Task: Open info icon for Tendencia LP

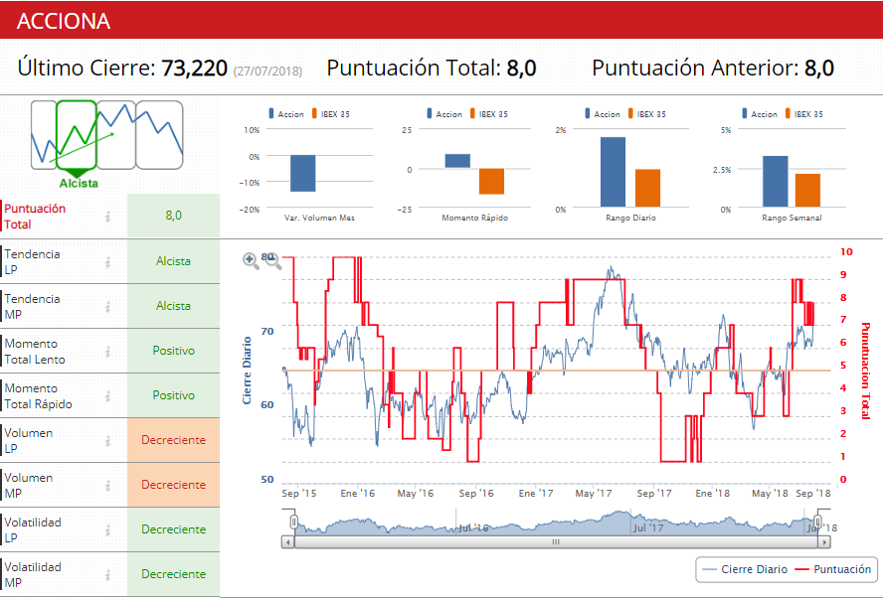Action: pyautogui.click(x=107, y=262)
